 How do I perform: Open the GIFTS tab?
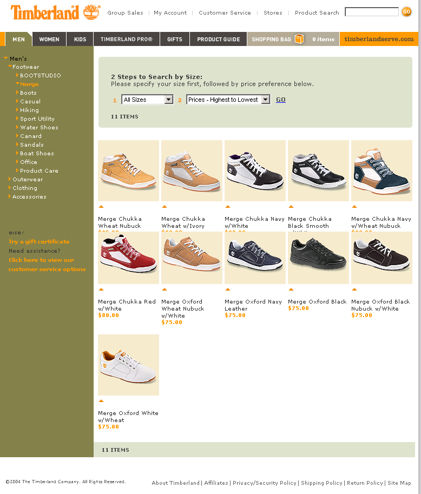[x=175, y=39]
